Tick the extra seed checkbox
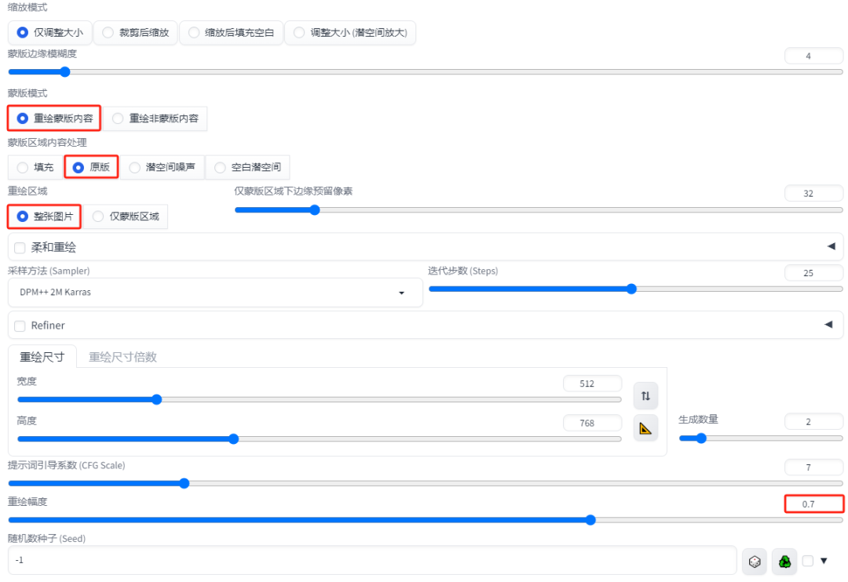Screen dimensions: 848x582 (x=807, y=560)
